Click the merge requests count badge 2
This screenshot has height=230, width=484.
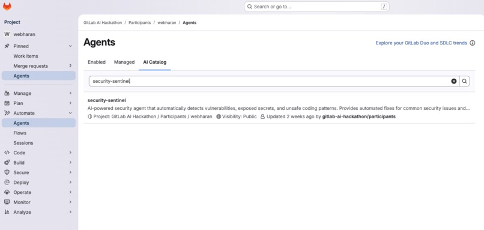[x=70, y=66]
